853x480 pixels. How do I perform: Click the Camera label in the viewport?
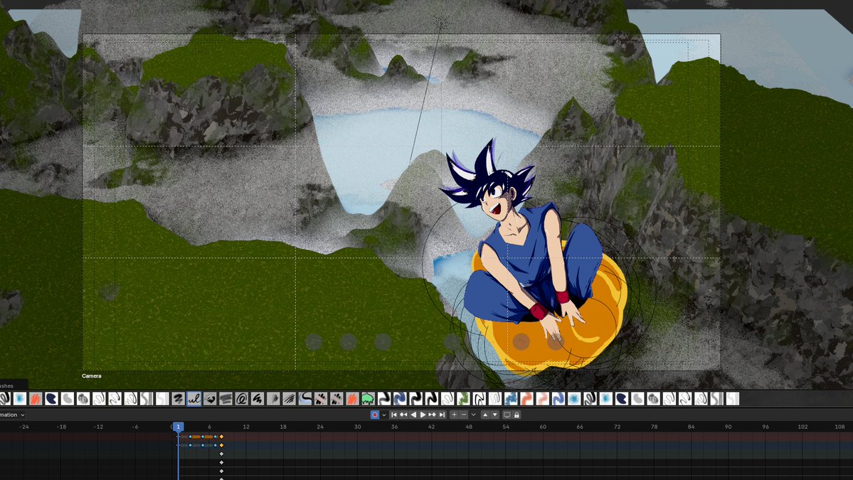tap(91, 375)
